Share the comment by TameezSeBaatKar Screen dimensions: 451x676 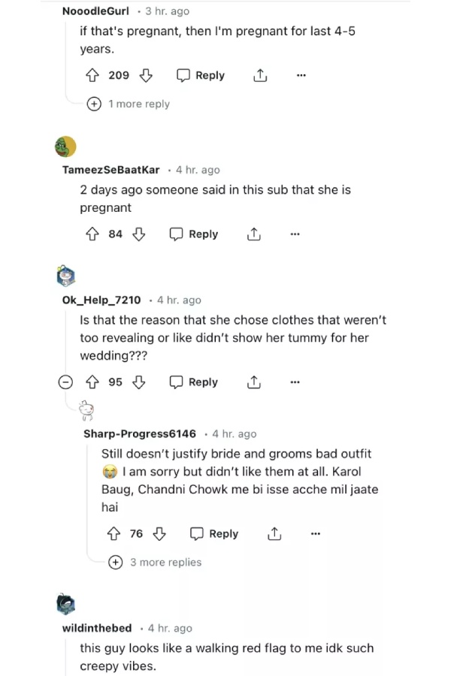click(253, 234)
